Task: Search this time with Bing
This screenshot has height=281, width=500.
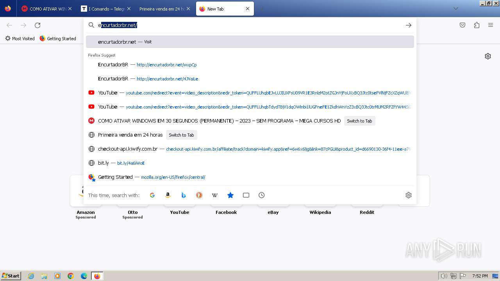Action: (184, 195)
